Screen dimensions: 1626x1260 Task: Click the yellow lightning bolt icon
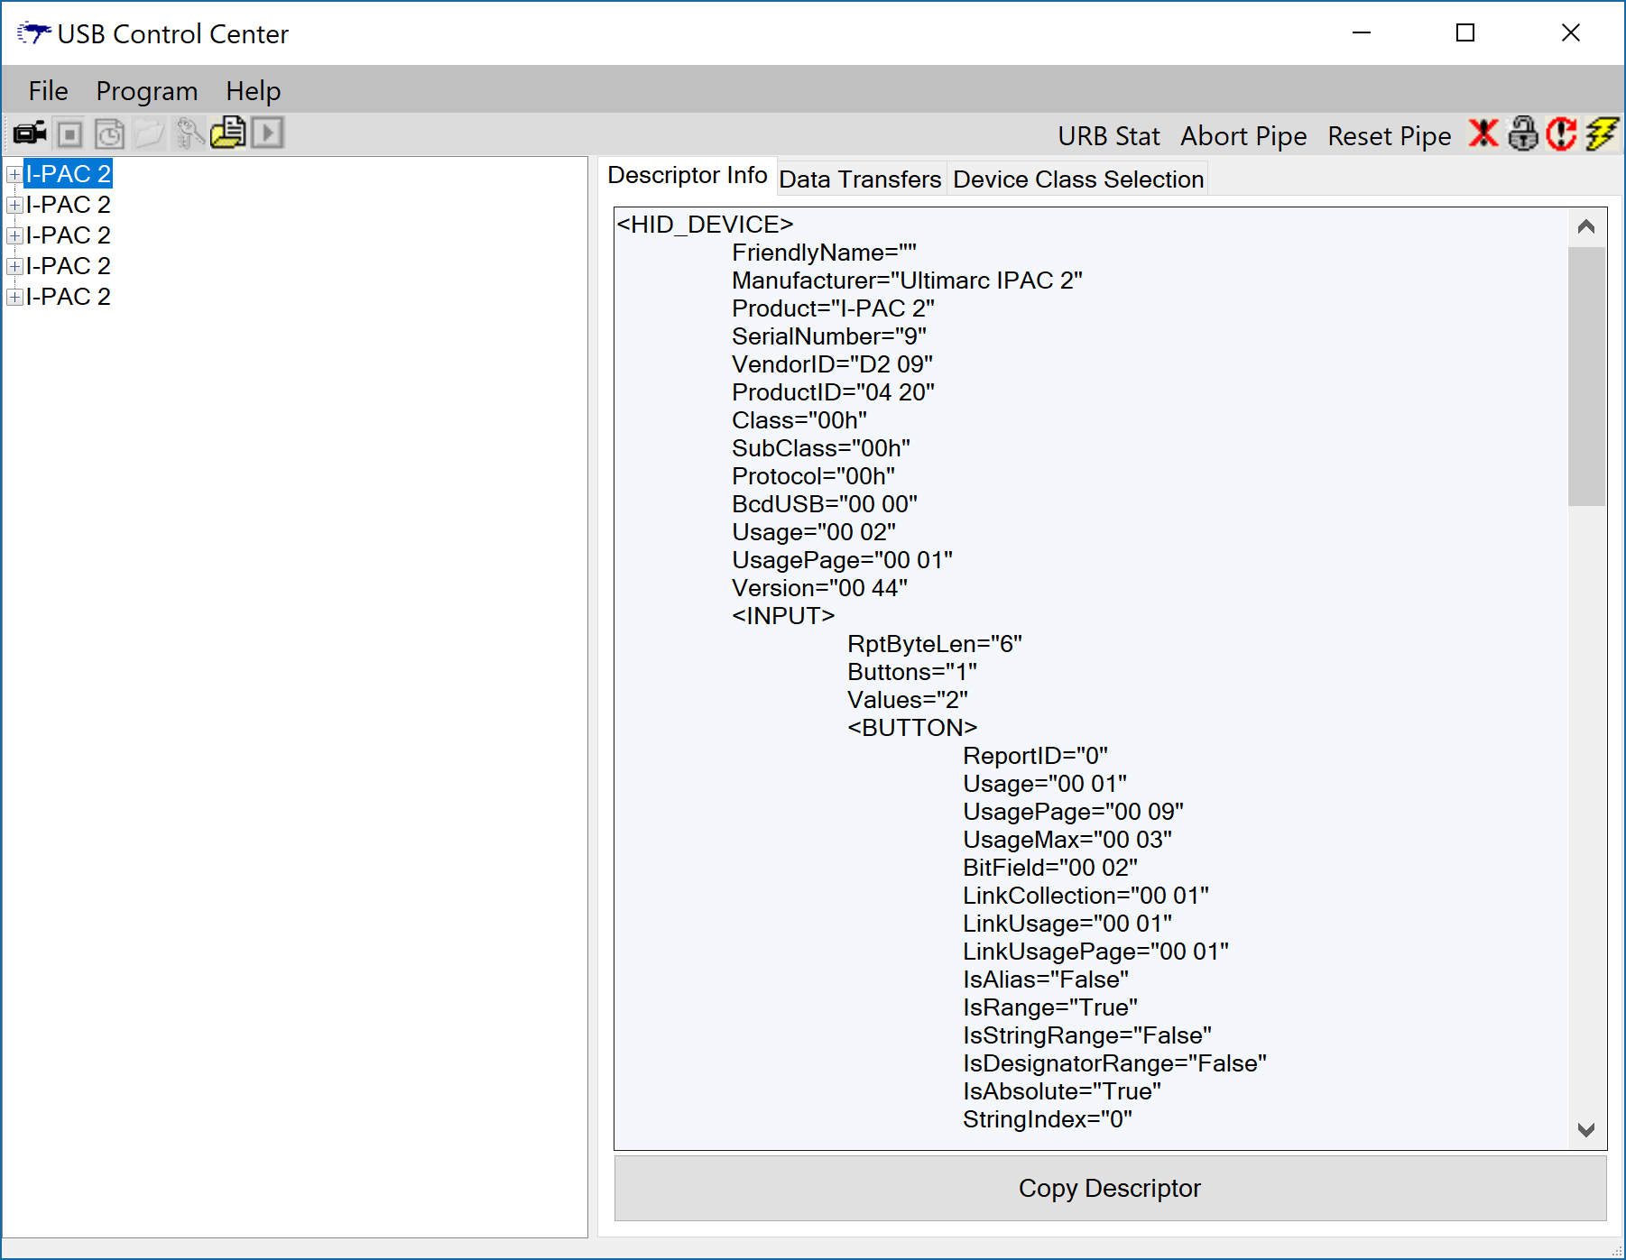(x=1602, y=133)
